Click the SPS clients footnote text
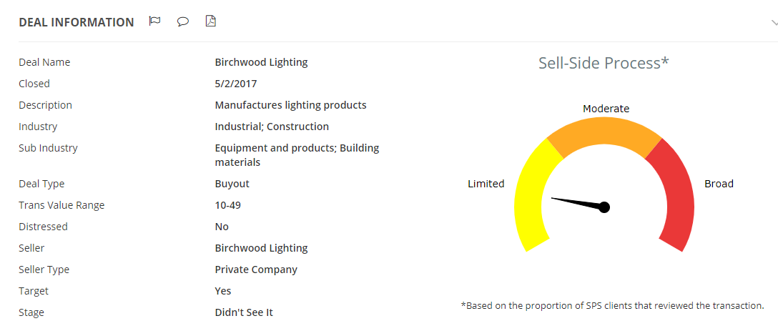 click(x=612, y=306)
